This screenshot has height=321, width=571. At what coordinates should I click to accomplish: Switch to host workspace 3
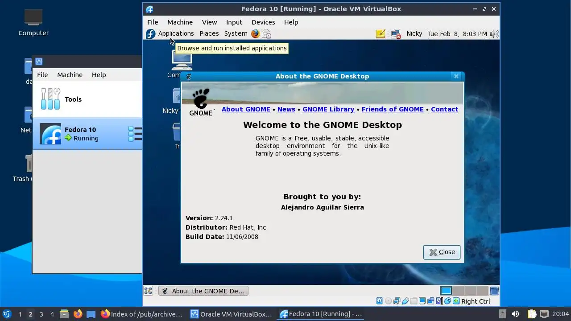click(41, 314)
